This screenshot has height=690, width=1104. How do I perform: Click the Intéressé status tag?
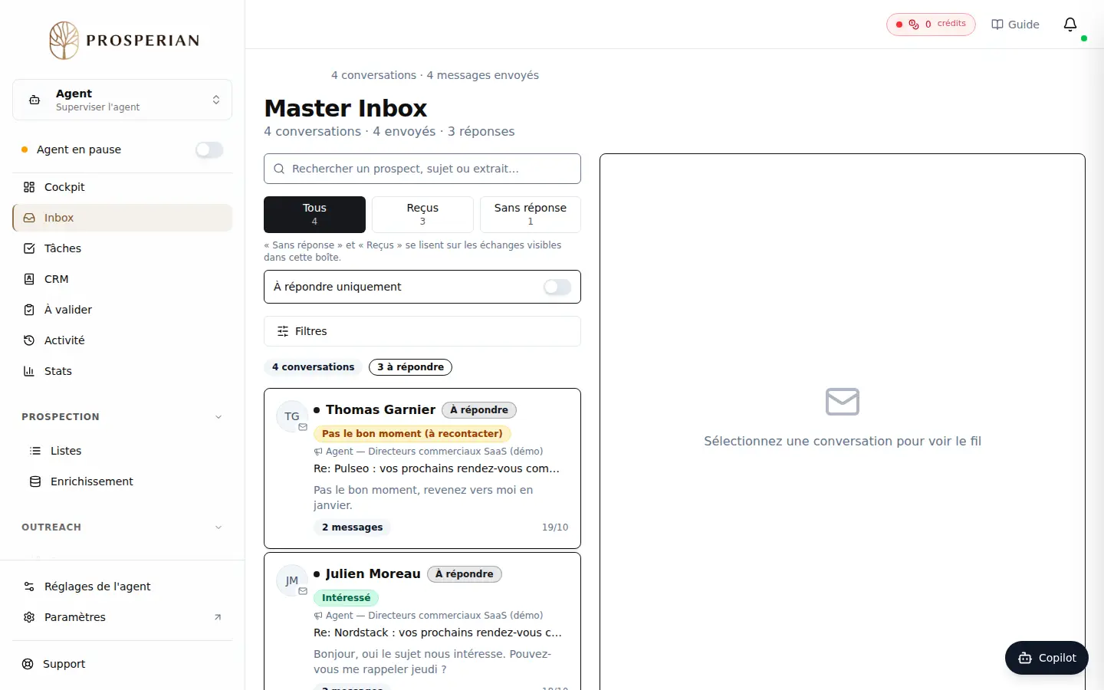click(x=346, y=598)
